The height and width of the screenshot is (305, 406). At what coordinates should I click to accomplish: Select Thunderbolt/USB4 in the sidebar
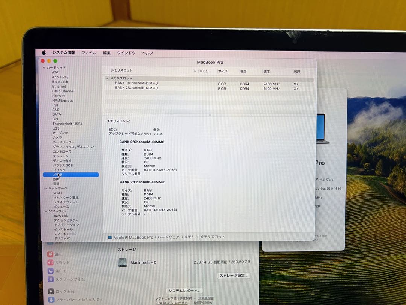pyautogui.click(x=67, y=124)
